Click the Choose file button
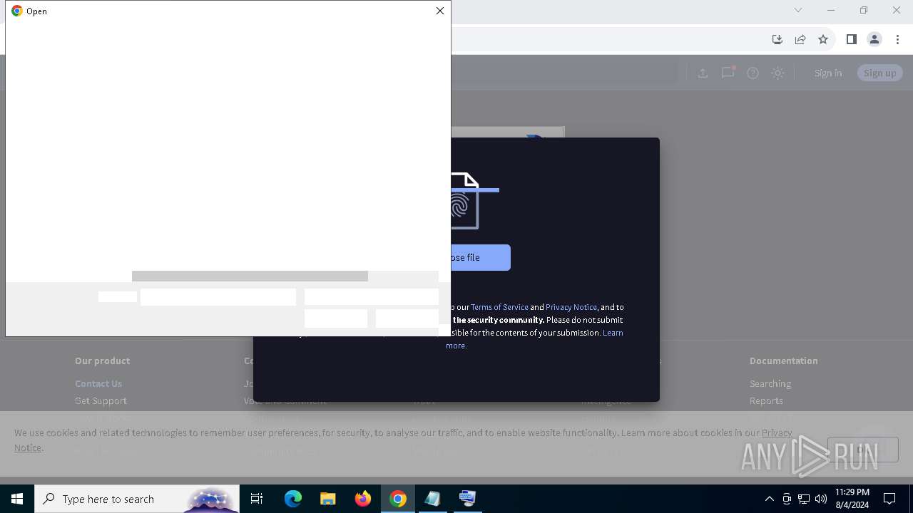The width and height of the screenshot is (913, 513). click(x=480, y=257)
